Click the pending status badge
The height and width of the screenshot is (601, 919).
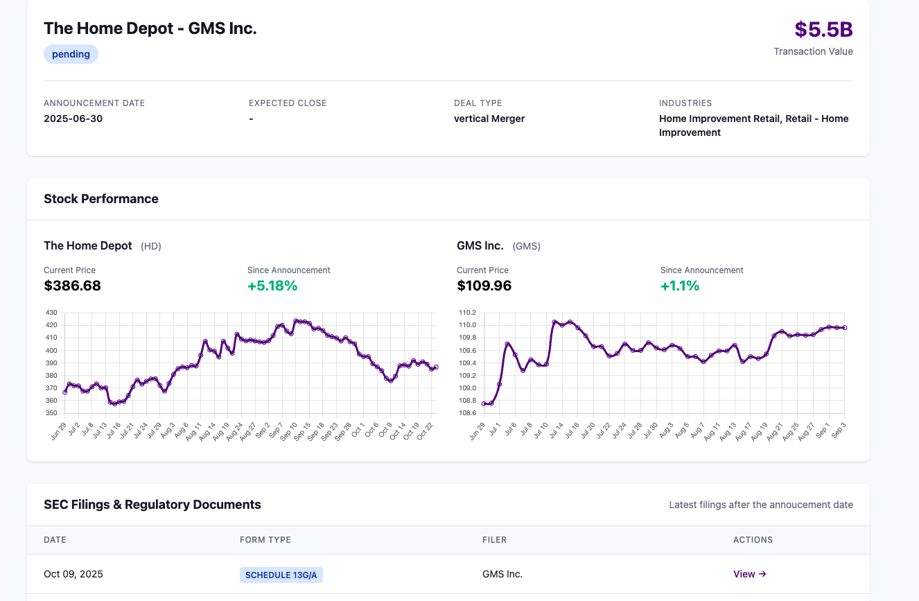[71, 54]
